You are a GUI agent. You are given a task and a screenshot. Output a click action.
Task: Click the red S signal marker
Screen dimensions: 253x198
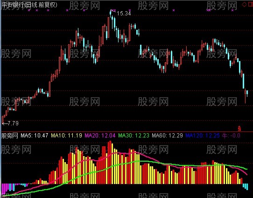coord(239,128)
